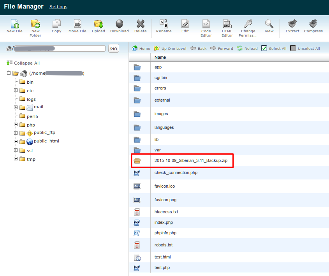Select check_connection.php file
Screen dimensions: 329x276
click(229, 172)
